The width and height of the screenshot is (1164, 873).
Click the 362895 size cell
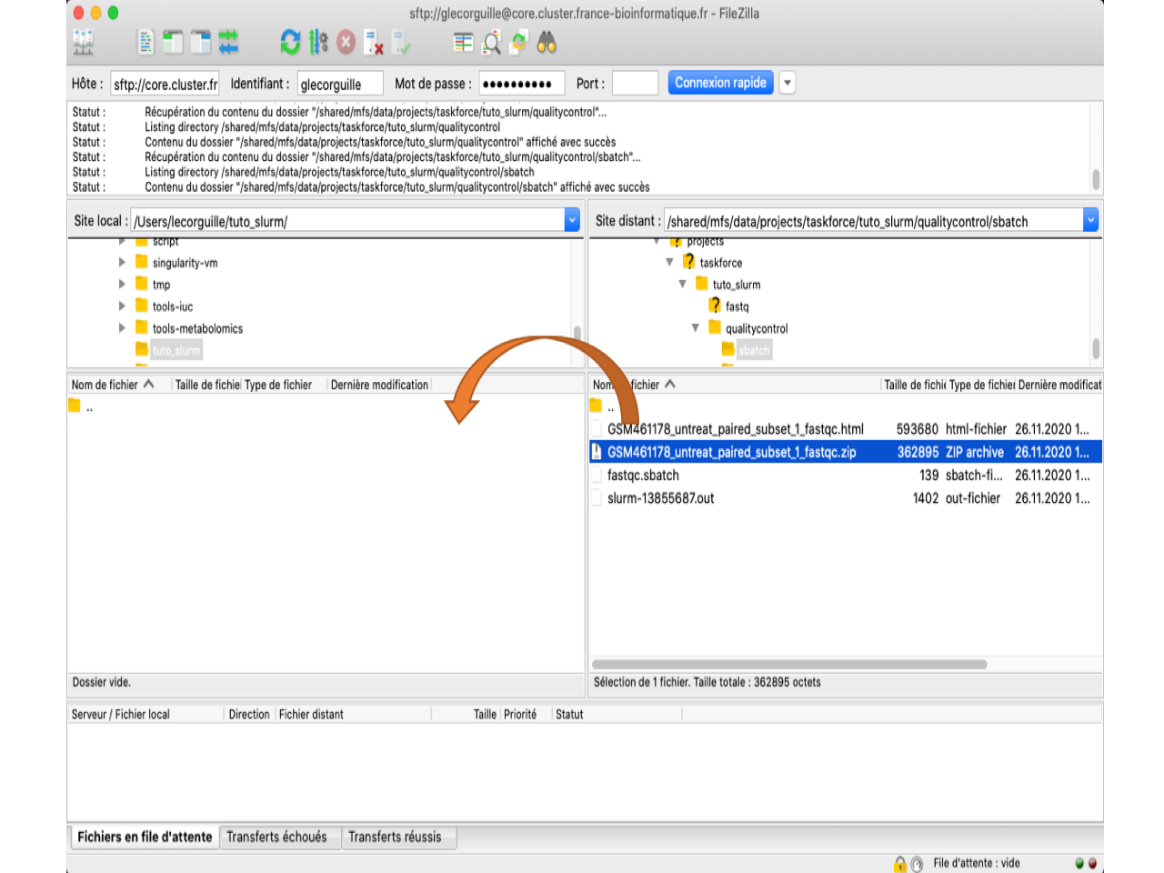click(918, 452)
